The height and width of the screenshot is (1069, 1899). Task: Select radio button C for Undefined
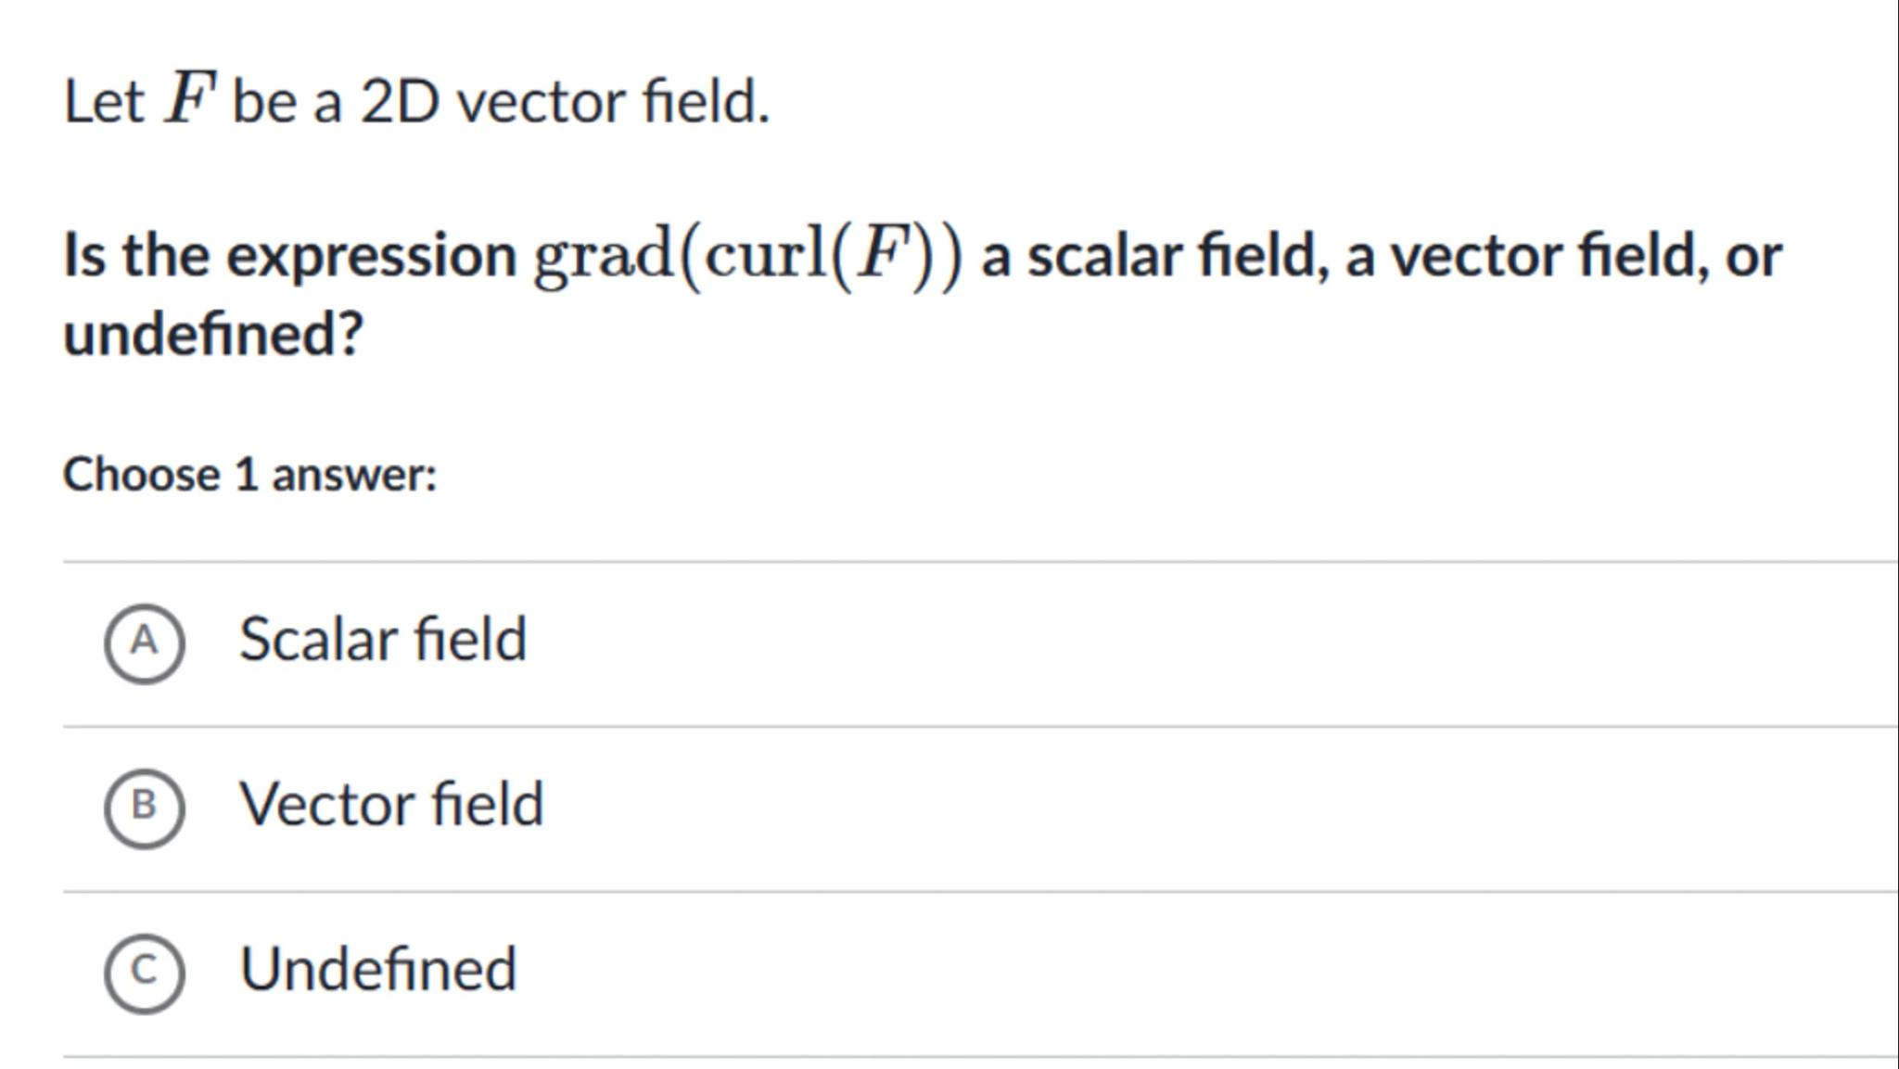(x=144, y=973)
